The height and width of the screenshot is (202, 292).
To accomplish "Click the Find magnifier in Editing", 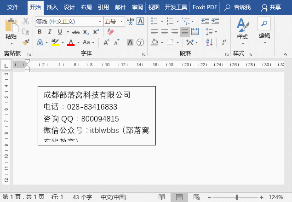I will [x=264, y=23].
